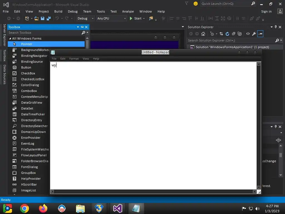This screenshot has height=214, width=285.
Task: Select Pointer in Toolbox
Action: tap(46, 44)
